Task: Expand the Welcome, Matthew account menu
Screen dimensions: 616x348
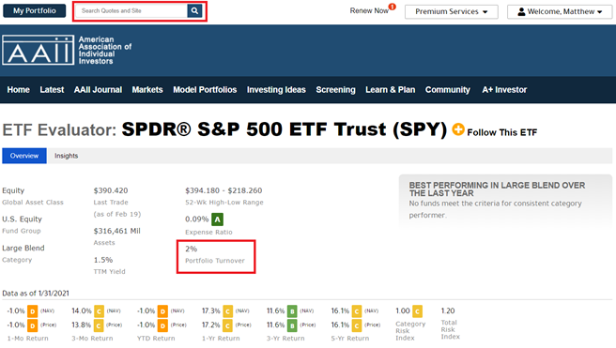Action: (560, 12)
